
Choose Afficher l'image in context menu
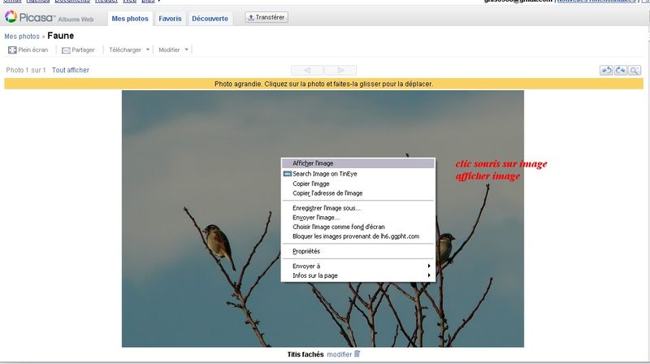coord(358,163)
